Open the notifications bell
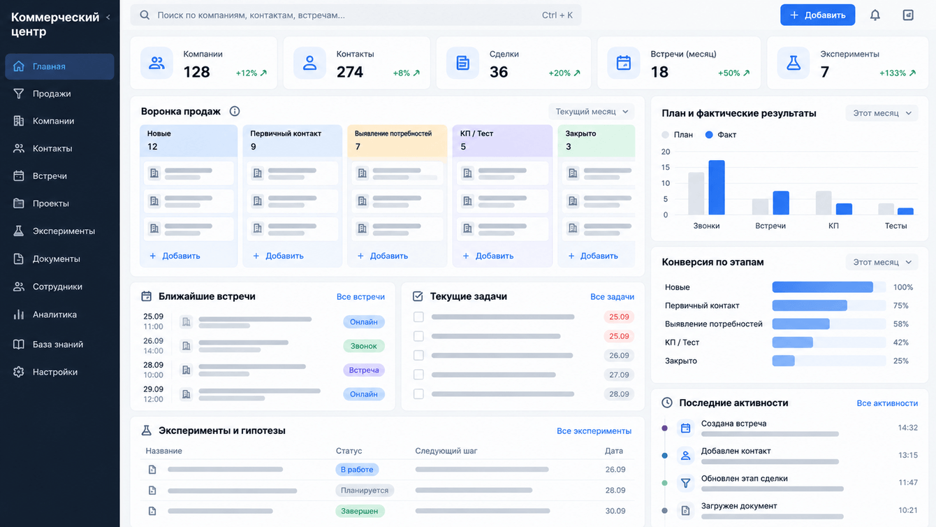This screenshot has width=936, height=527. (875, 15)
